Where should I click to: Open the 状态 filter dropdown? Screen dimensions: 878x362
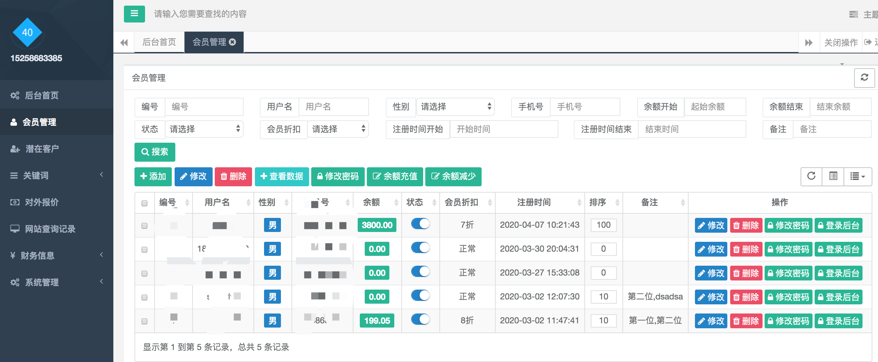204,129
